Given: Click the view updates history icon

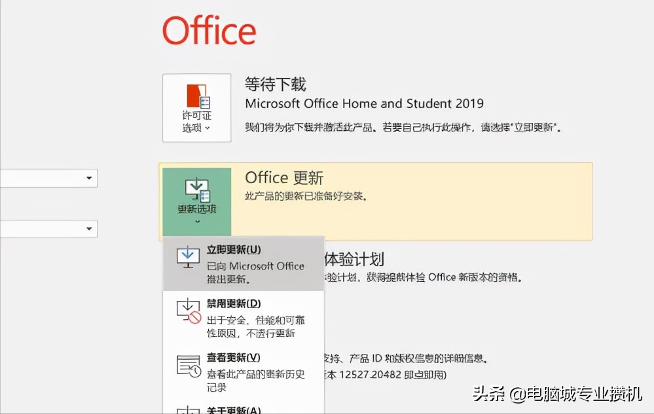Looking at the screenshot, I should (189, 366).
